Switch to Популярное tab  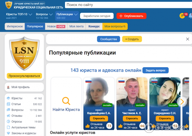35,26
